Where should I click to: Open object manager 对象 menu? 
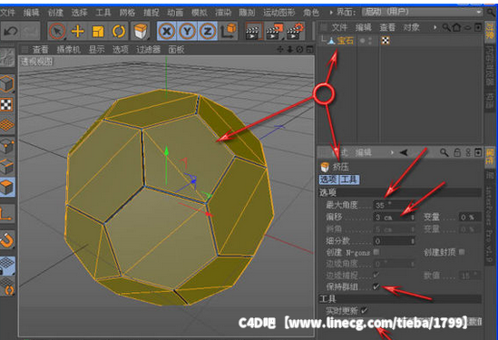point(411,27)
